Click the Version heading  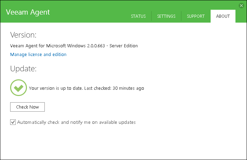pos(23,35)
